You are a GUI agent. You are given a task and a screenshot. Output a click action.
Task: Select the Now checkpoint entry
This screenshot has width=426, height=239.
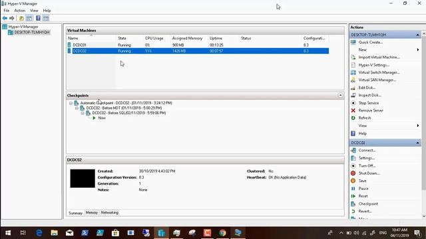pos(102,118)
